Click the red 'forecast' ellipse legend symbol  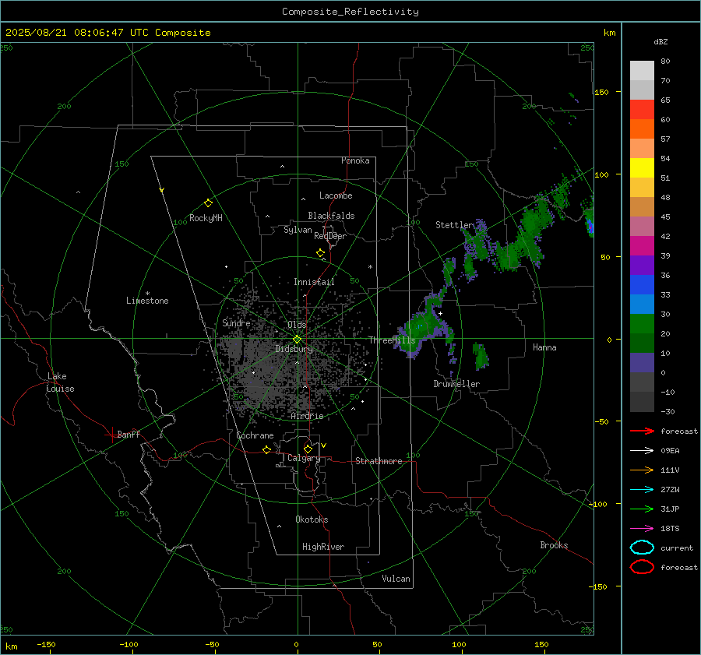click(x=642, y=567)
